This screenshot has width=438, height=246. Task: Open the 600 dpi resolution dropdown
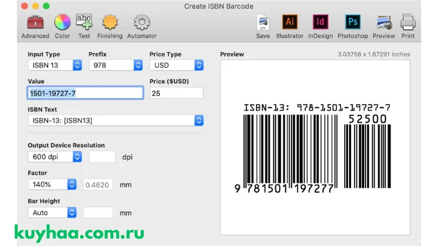(x=55, y=157)
